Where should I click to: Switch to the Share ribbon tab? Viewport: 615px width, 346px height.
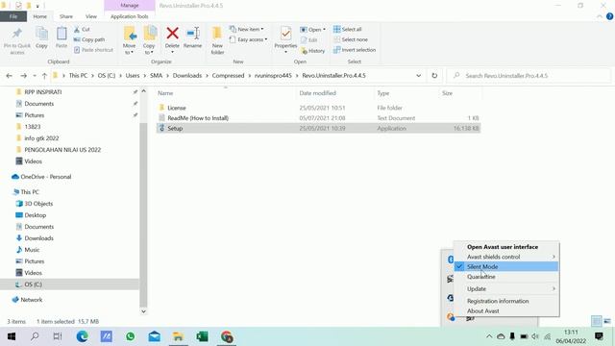point(66,16)
